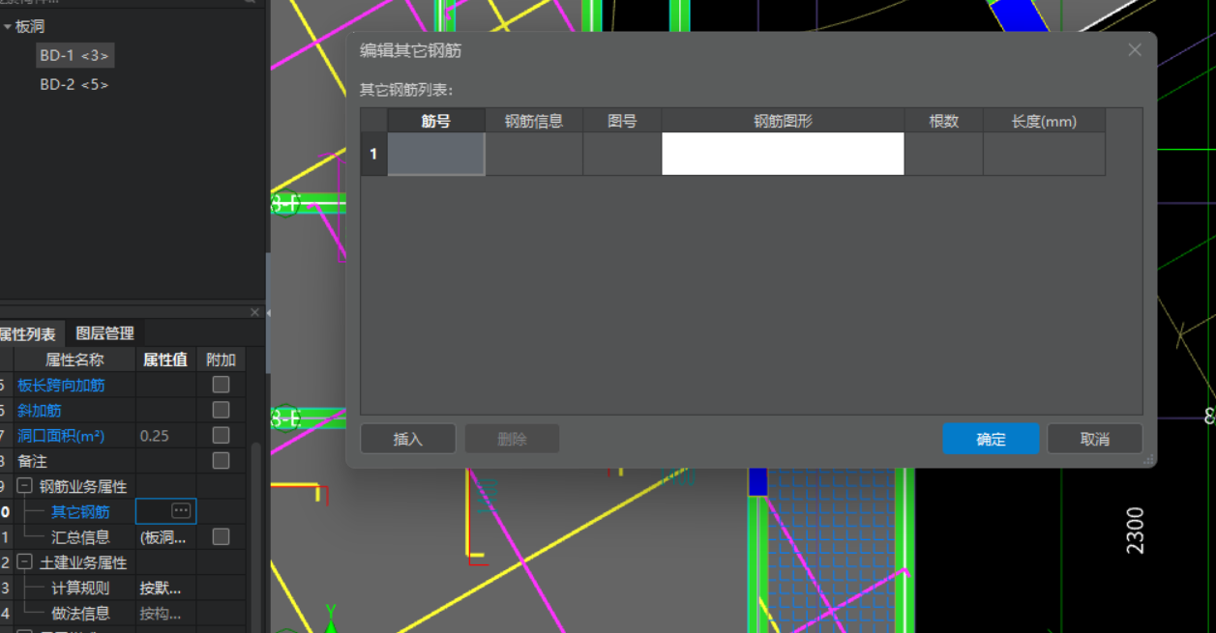Click the 图号 cell in row 1

[x=622, y=154]
